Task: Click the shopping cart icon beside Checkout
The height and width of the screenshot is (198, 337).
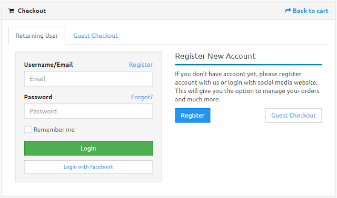Action: pyautogui.click(x=12, y=11)
